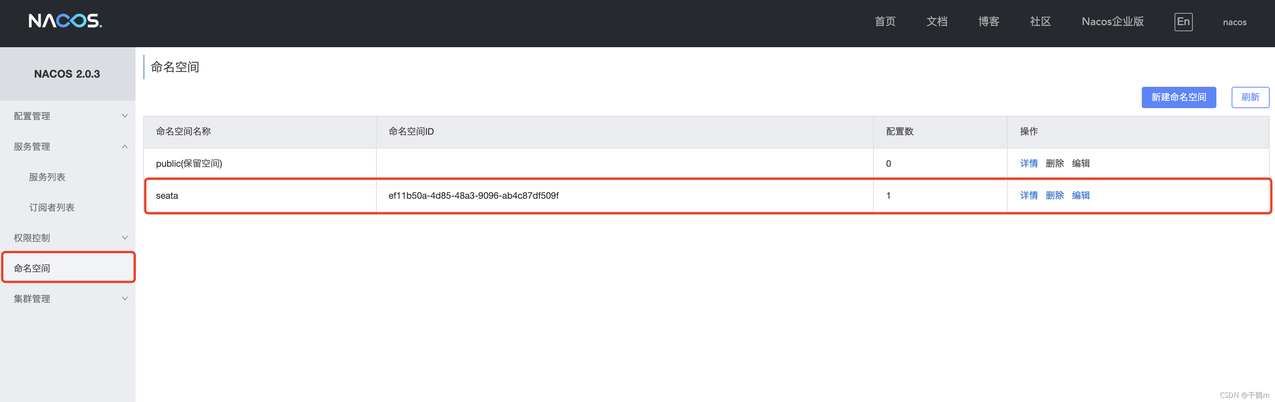Viewport: 1275px width, 402px height.
Task: Expand the 权限控制 chevron
Action: 125,238
